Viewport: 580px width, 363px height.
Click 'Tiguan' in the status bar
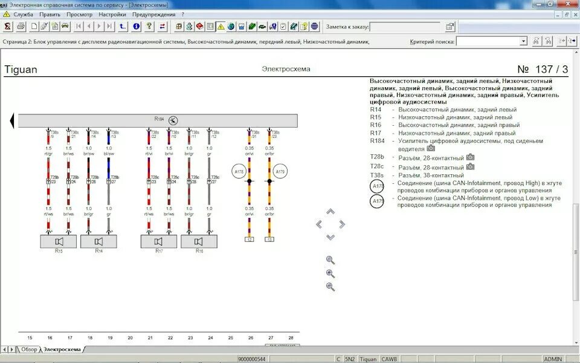368,359
